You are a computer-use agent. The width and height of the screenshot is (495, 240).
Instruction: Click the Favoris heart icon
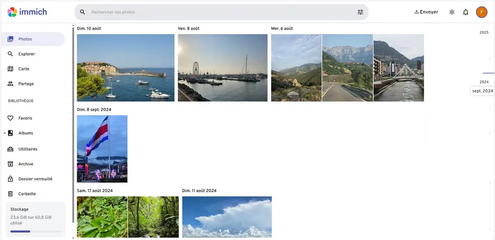point(11,118)
